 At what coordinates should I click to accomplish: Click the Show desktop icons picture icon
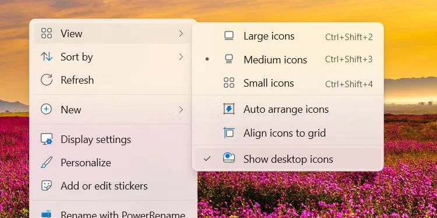(229, 158)
